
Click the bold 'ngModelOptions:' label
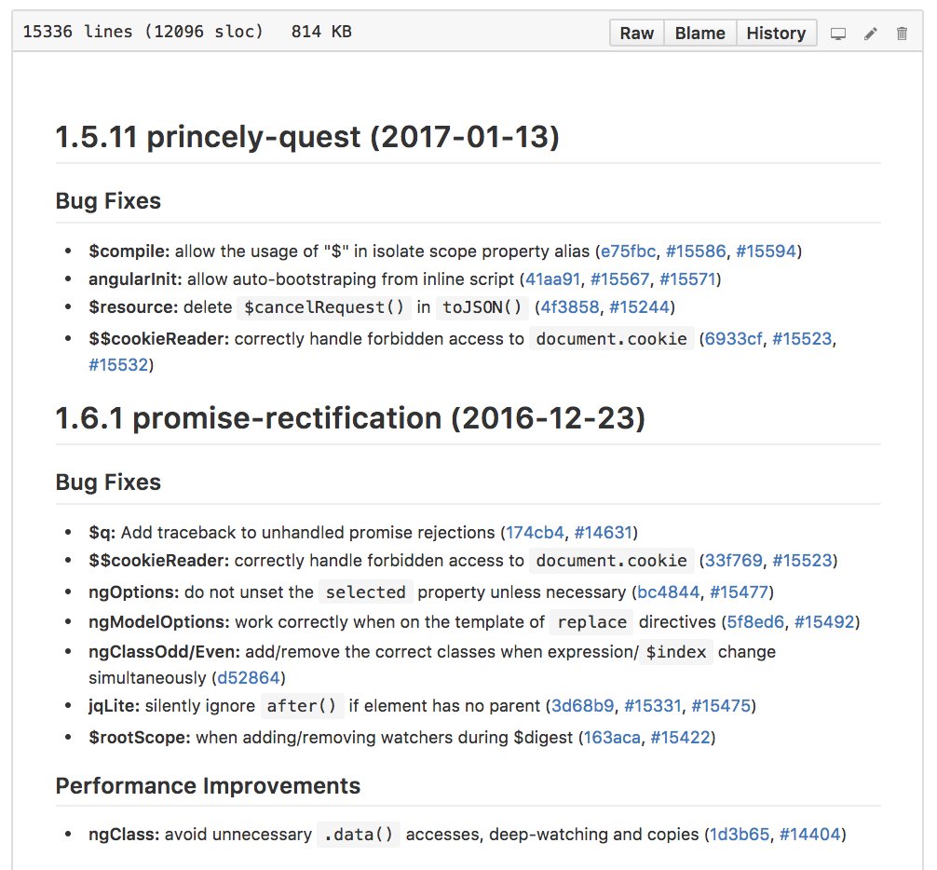click(159, 622)
